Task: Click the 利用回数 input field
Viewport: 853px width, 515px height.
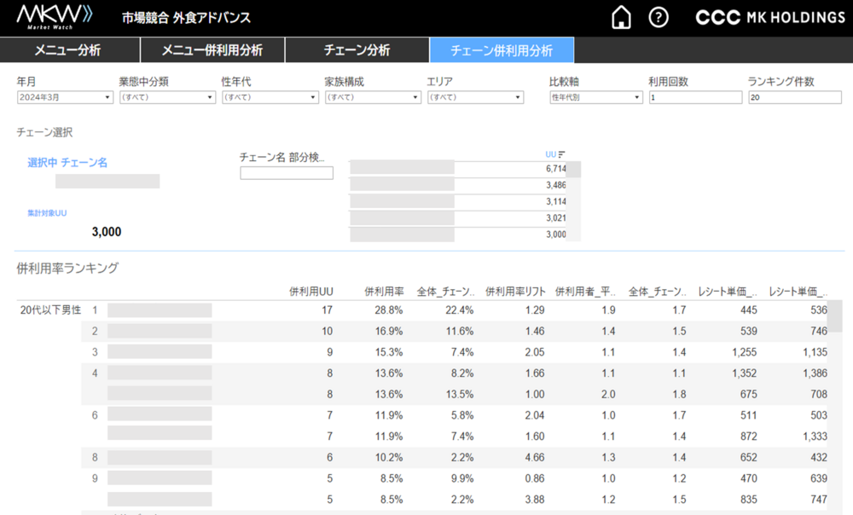Action: pyautogui.click(x=695, y=98)
